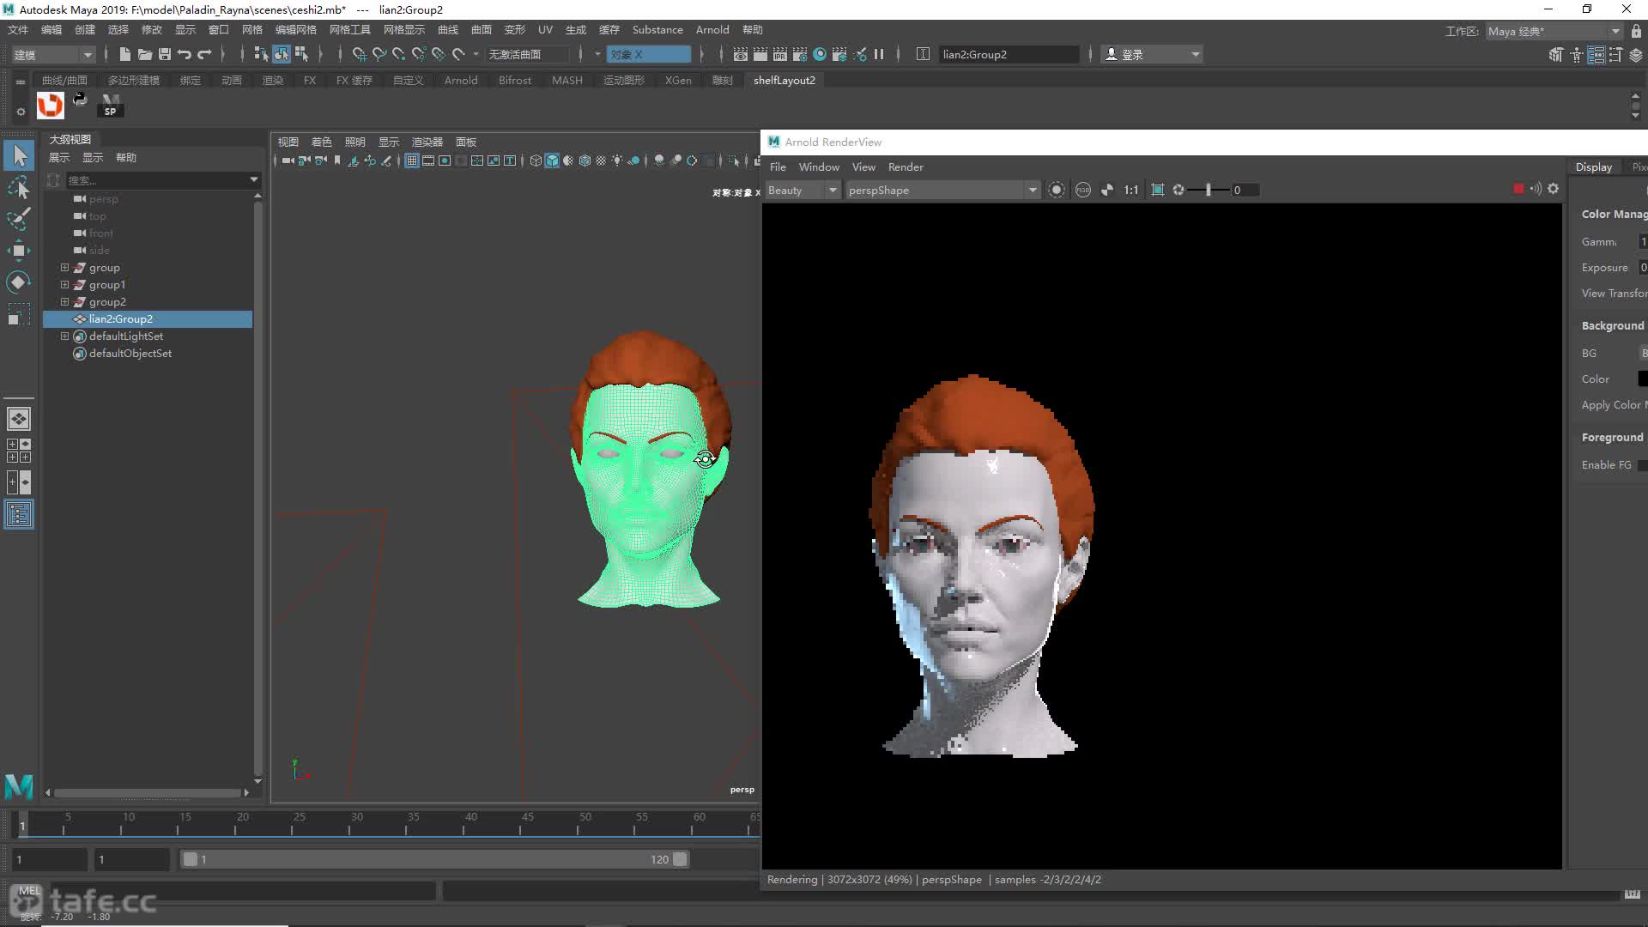
Task: Open the 建模 menu set dropdown
Action: [53, 54]
